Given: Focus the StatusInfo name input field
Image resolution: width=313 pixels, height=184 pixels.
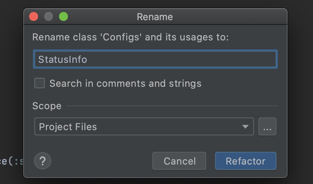Looking at the screenshot, I should point(155,59).
